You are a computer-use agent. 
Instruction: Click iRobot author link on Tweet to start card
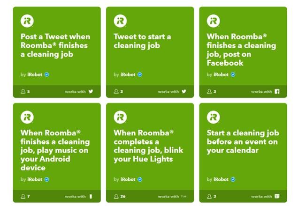click(128, 74)
